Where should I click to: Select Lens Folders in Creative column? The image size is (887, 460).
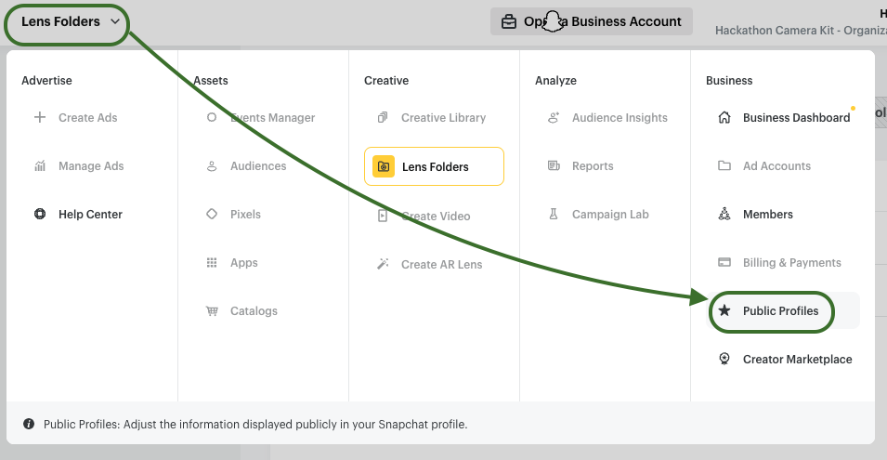tap(435, 167)
